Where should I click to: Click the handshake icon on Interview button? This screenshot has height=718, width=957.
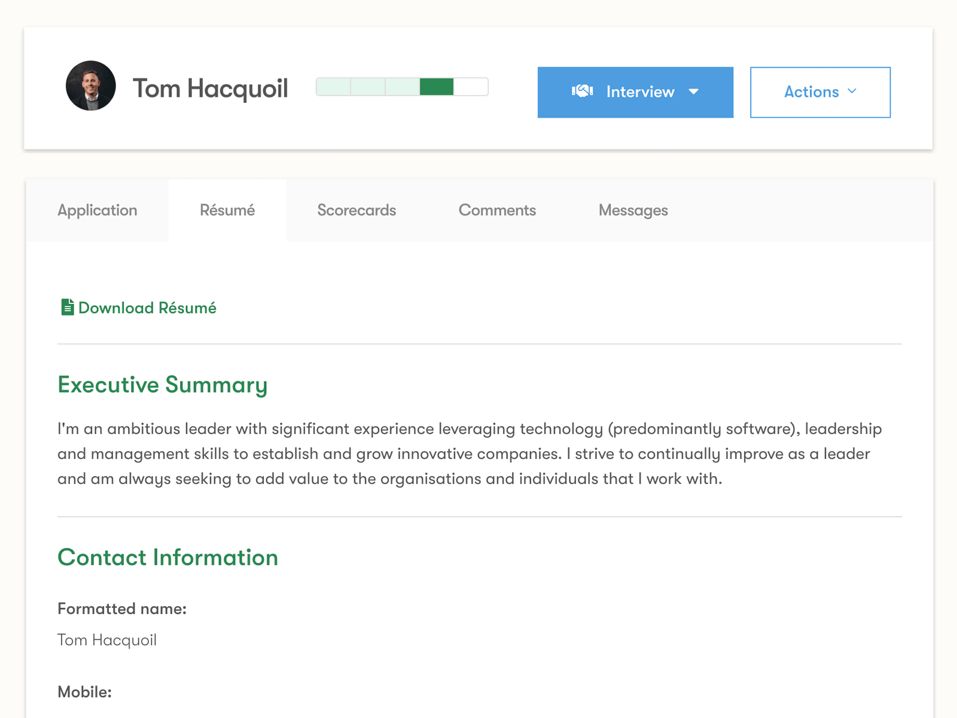pyautogui.click(x=583, y=92)
